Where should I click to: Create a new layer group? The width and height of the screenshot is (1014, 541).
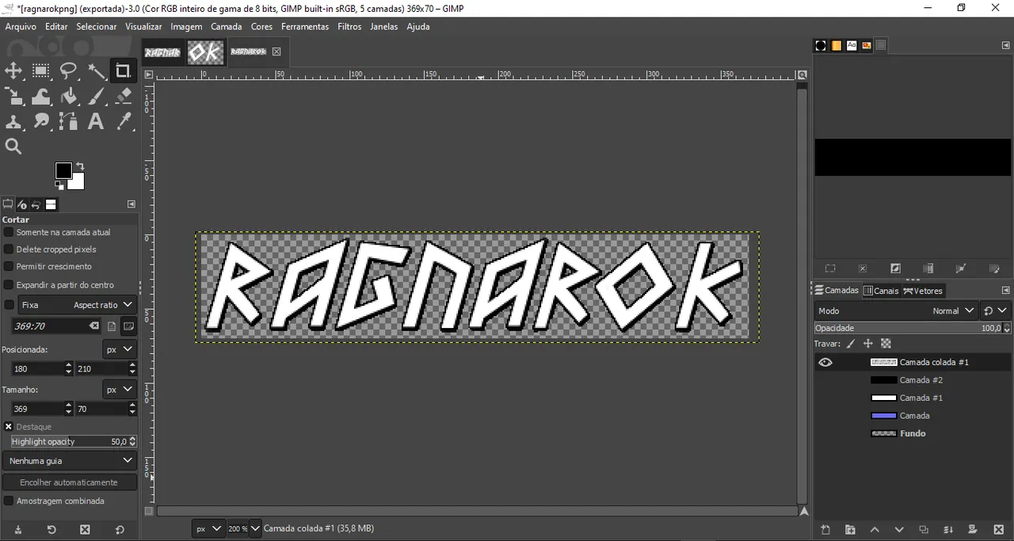click(x=850, y=530)
